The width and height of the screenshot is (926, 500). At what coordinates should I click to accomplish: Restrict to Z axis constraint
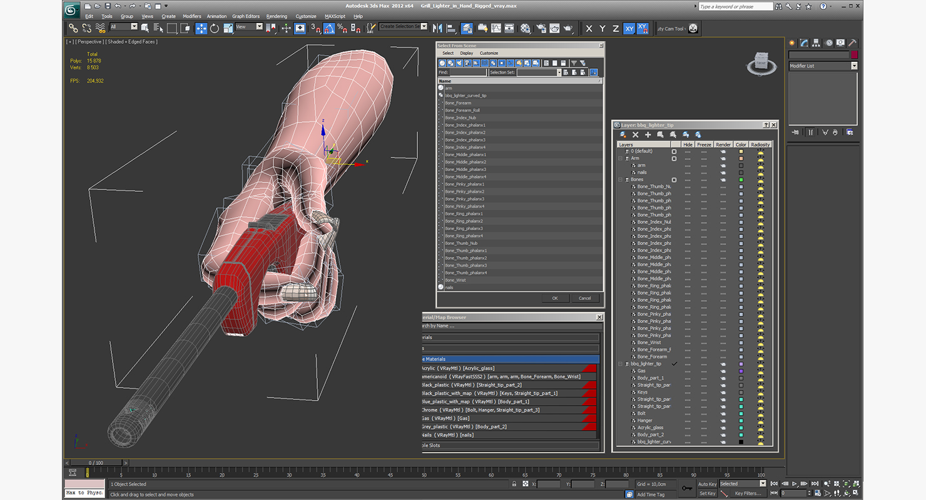[616, 28]
